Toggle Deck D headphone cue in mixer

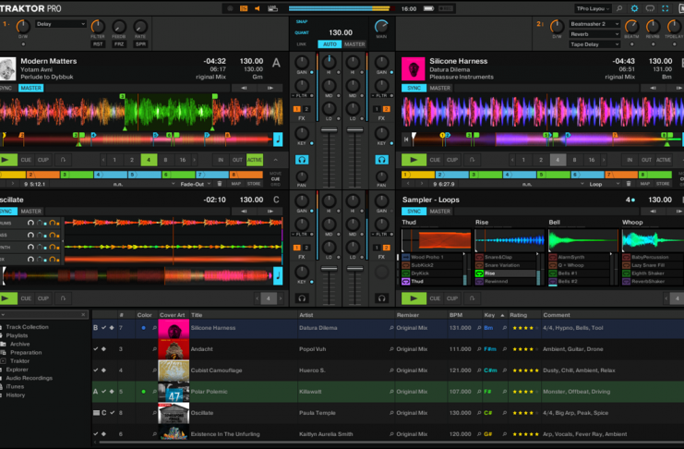pos(382,298)
